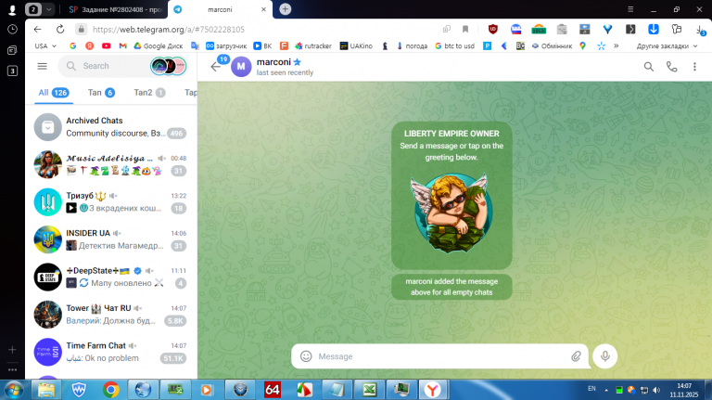Record a voice message with microphone button
The height and width of the screenshot is (400, 712).
pos(604,355)
